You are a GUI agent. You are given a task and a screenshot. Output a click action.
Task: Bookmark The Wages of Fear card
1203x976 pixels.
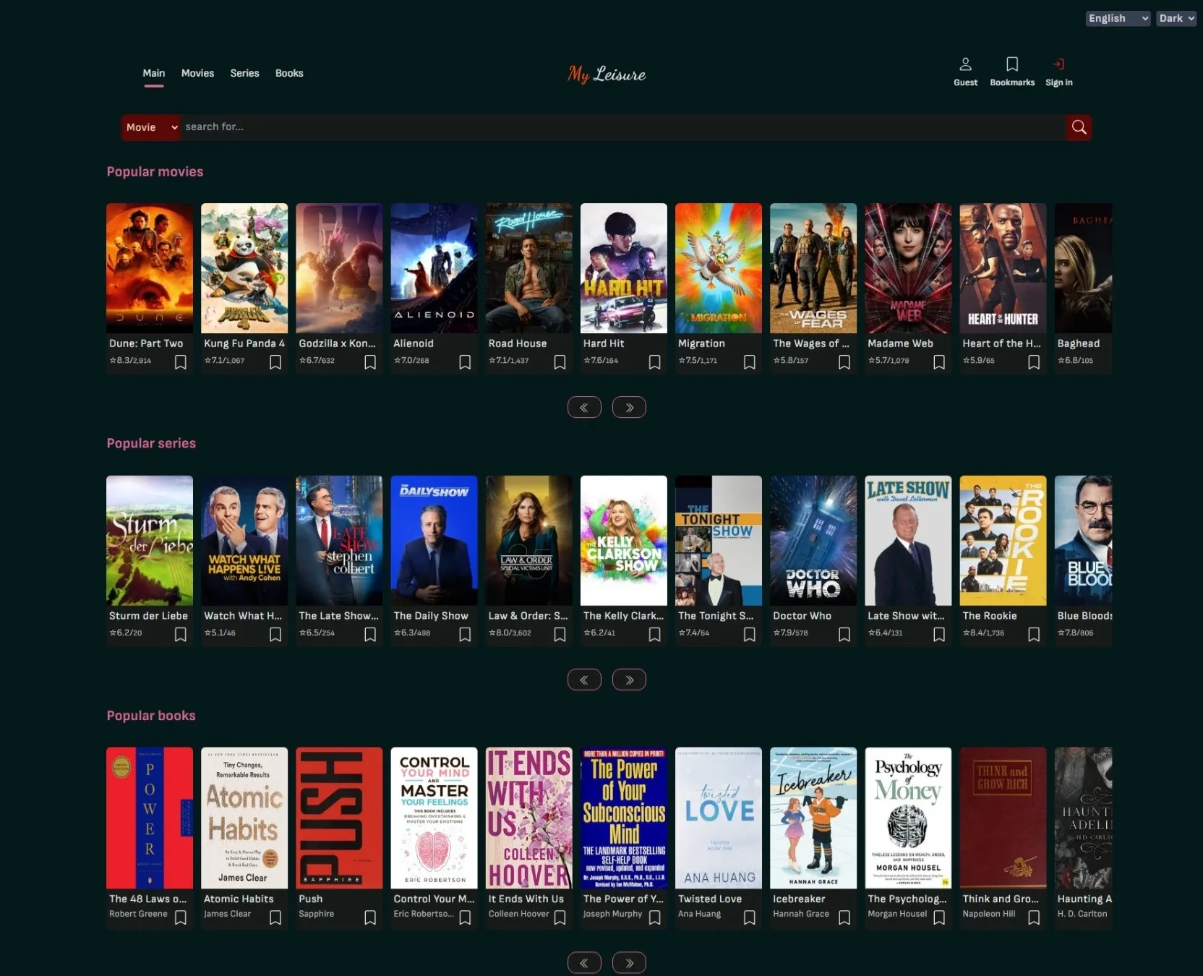tap(844, 362)
